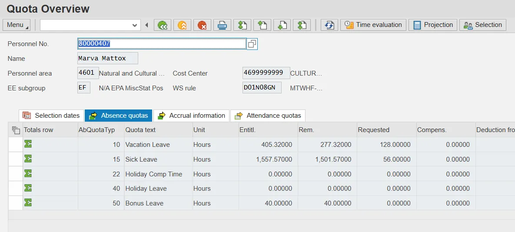Open the Attendance quotas tab
515x232 pixels.
tap(268, 116)
